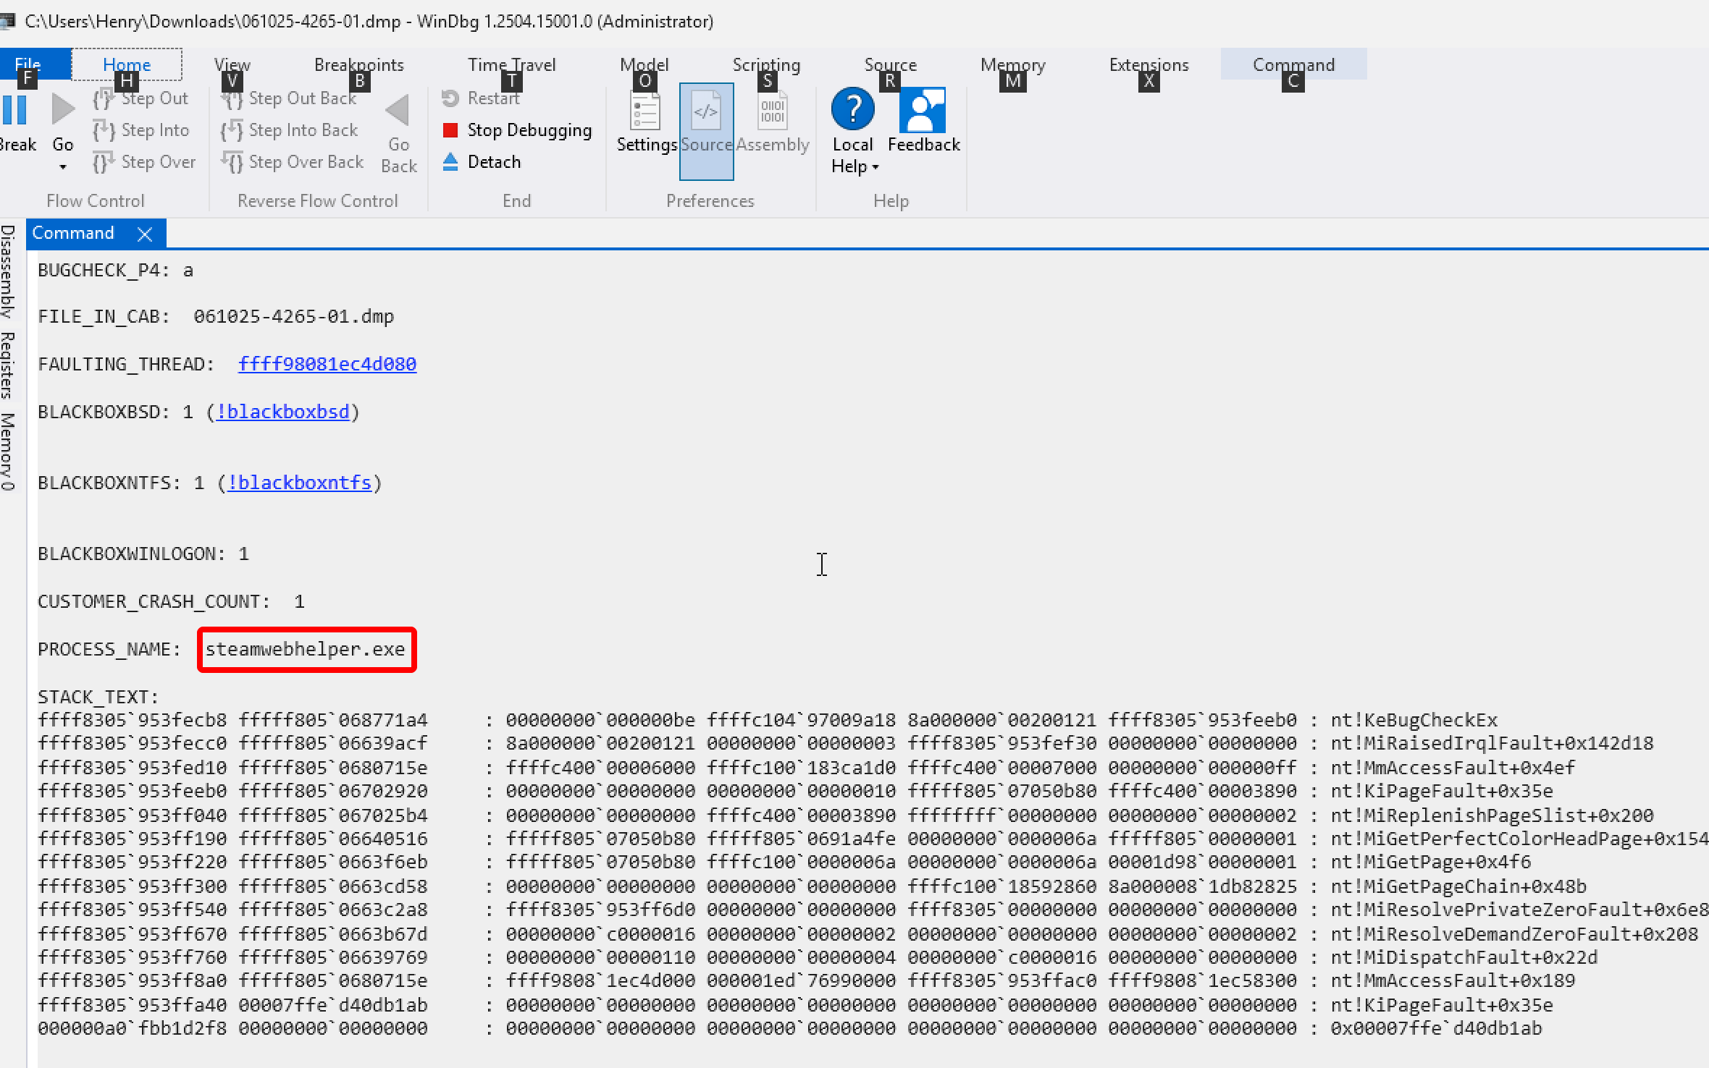Select the Home ribbon tab

pos(127,64)
